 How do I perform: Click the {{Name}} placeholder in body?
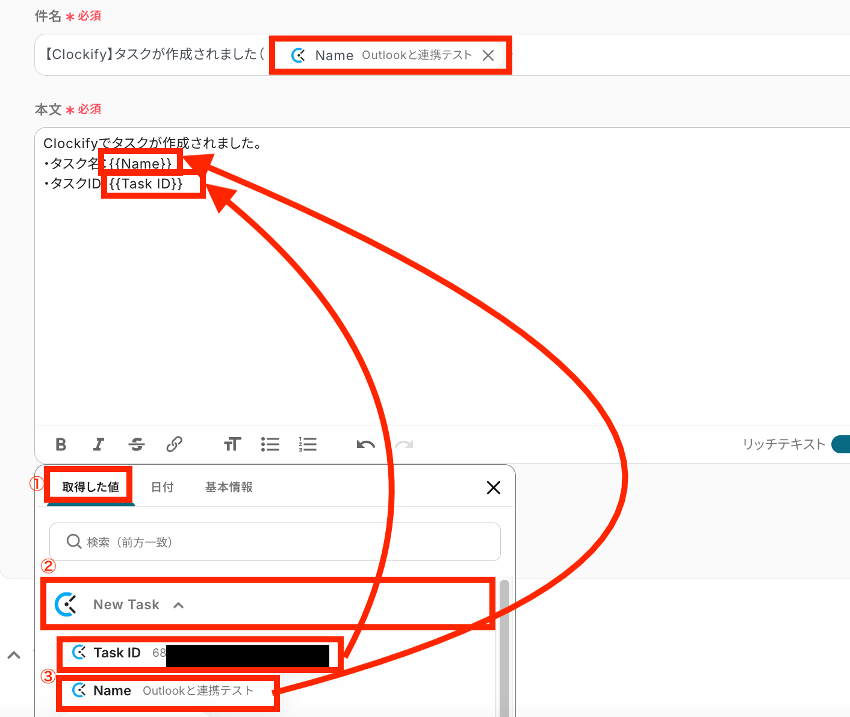pos(140,164)
